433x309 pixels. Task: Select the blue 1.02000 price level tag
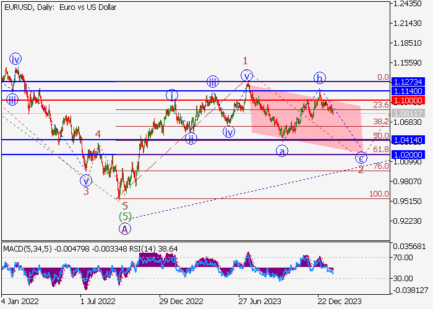(x=408, y=154)
